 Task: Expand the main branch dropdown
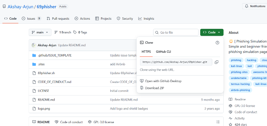pos(40,32)
